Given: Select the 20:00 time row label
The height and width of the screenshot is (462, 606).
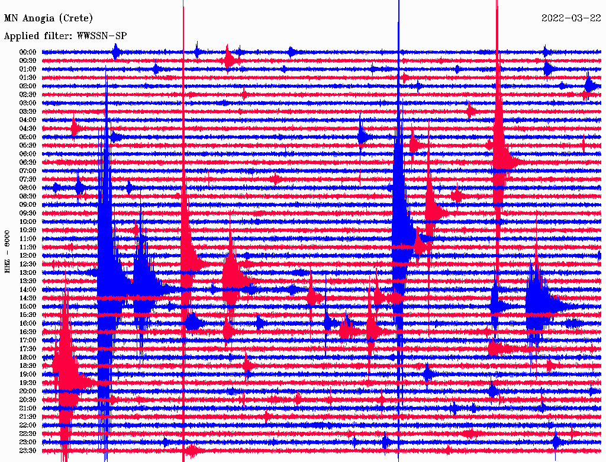Looking at the screenshot, I should (28, 392).
